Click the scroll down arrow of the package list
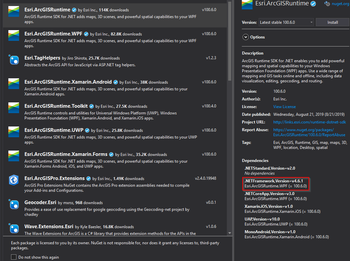350x261 pixels. [230, 233]
